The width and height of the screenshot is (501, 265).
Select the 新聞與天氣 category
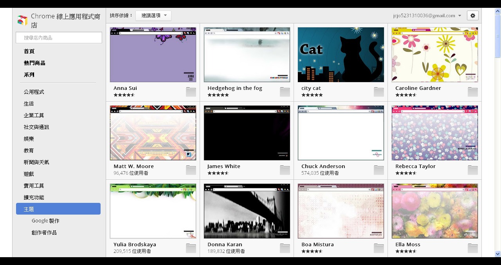click(x=36, y=162)
